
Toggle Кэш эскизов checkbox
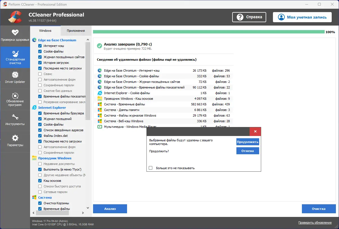40,181
